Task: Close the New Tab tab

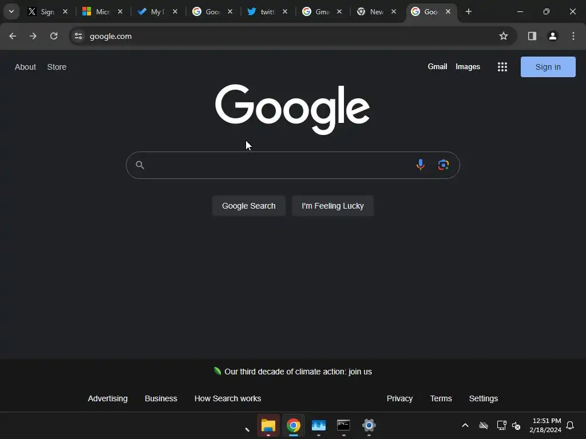Action: pos(394,11)
